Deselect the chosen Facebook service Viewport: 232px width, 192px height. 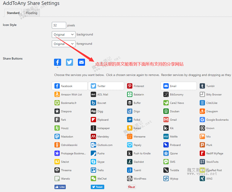pyautogui.click(x=70, y=86)
